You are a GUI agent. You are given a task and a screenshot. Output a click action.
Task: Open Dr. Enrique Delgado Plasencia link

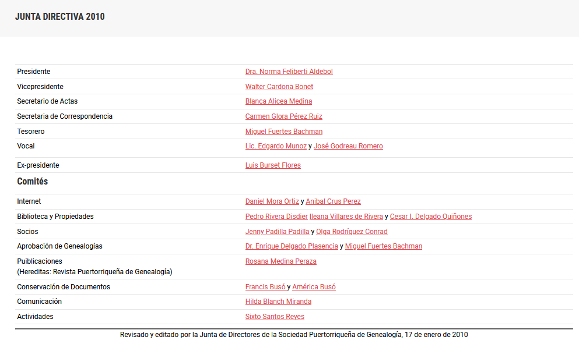(292, 246)
